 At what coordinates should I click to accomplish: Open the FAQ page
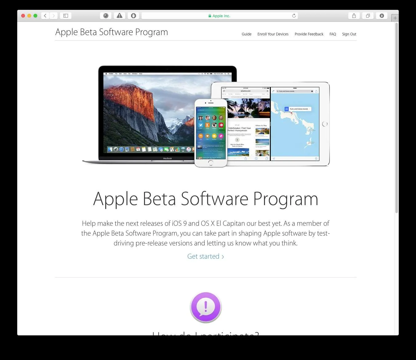333,34
